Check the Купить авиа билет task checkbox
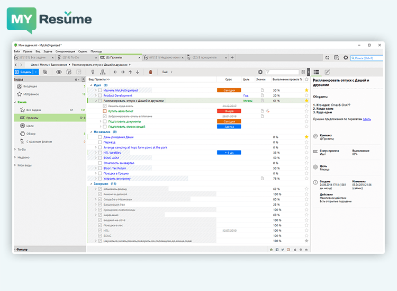Screen dimensions: 397x291 click(x=105, y=111)
